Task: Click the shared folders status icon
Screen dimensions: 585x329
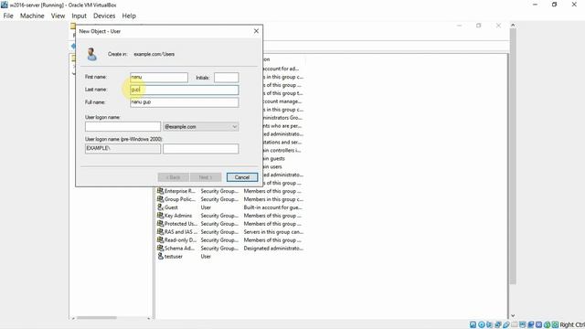Action: coord(514,325)
